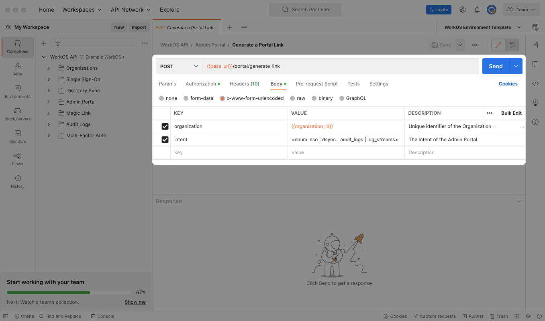Open the code snippet icon
The width and height of the screenshot is (545, 321).
coord(535,83)
